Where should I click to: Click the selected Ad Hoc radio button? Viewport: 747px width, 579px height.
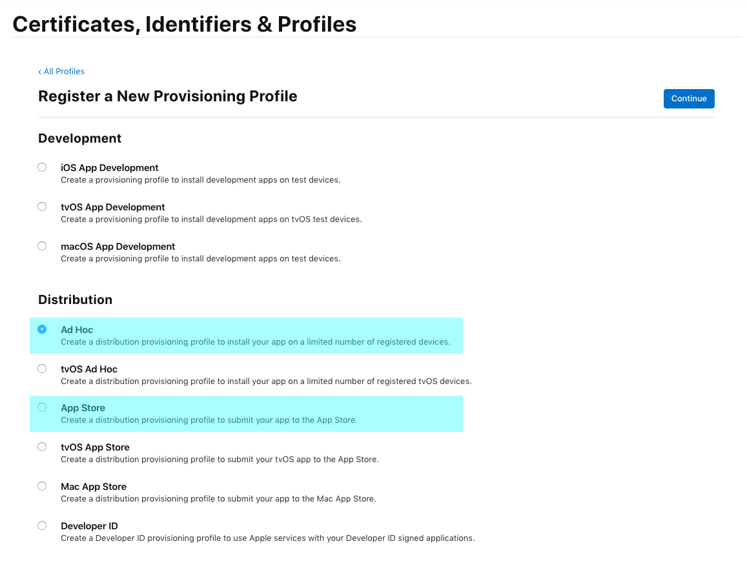click(42, 329)
